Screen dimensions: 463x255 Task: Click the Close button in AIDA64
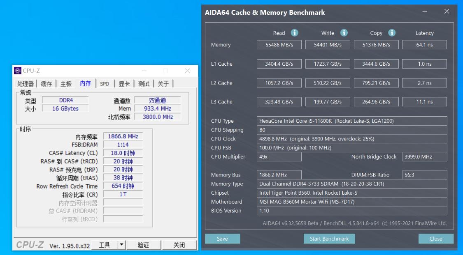(436, 238)
